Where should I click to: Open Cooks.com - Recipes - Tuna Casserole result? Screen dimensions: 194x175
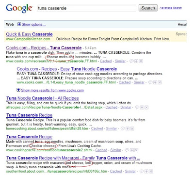(44, 48)
